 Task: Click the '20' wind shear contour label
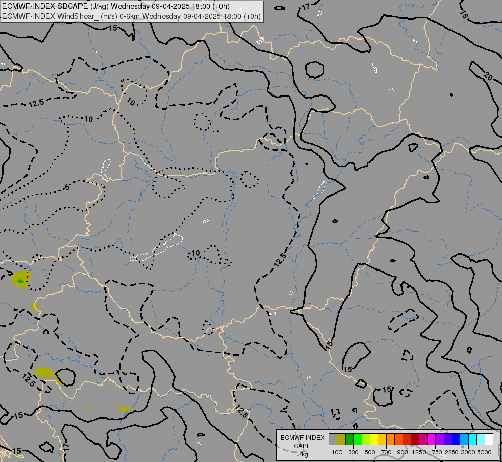[488, 76]
